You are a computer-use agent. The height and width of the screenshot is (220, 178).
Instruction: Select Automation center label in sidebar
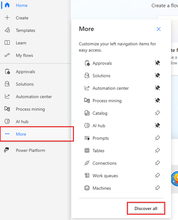[x=34, y=97]
